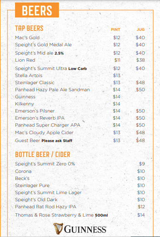The image size is (160, 237).
Task: Click the Kilkenny tap beer entry
Action: pyautogui.click(x=24, y=104)
